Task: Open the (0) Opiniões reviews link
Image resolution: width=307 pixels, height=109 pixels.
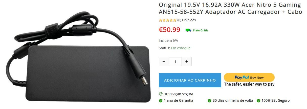Action: [x=186, y=20]
